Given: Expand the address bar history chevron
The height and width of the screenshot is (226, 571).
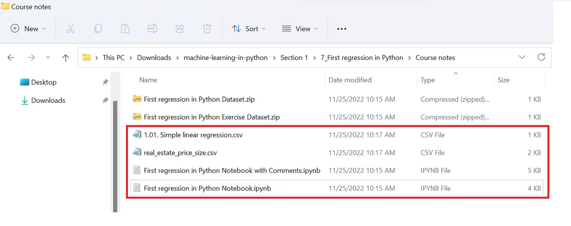Looking at the screenshot, I should pos(523,57).
